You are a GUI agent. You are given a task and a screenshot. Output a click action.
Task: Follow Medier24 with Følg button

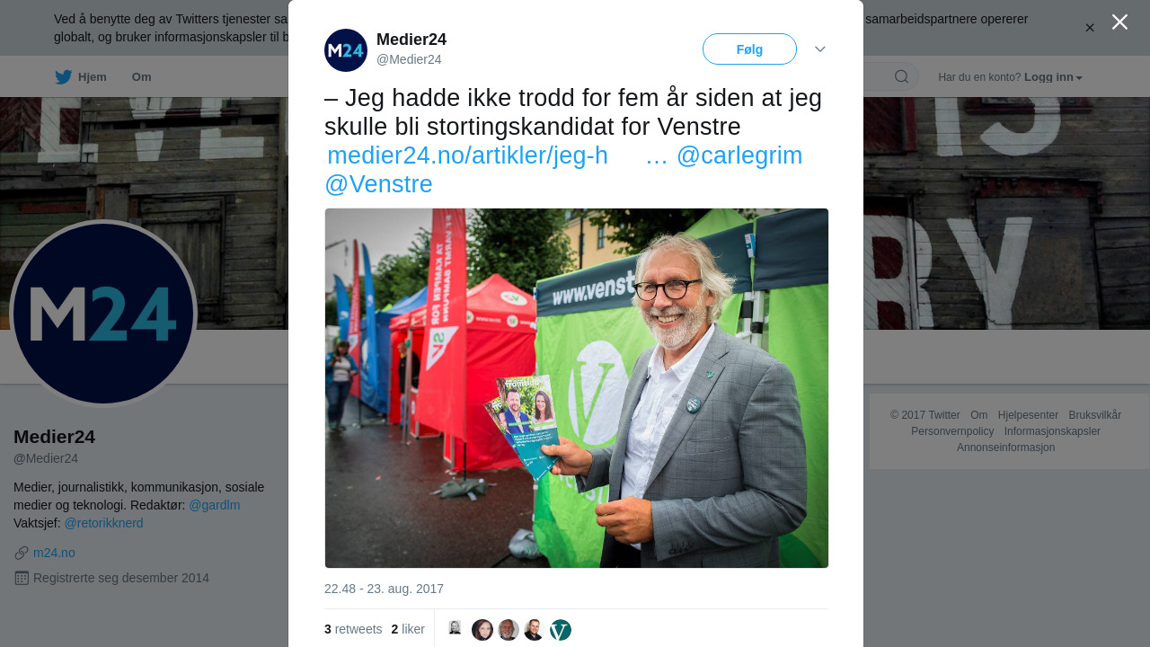[x=749, y=49]
